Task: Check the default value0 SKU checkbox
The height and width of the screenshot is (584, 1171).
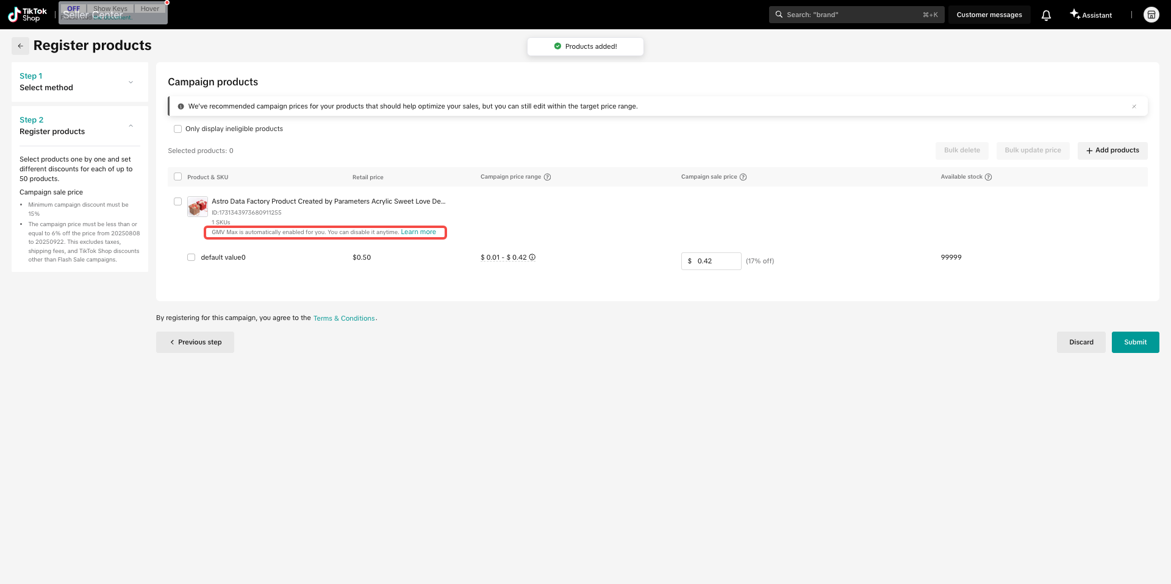Action: point(191,257)
